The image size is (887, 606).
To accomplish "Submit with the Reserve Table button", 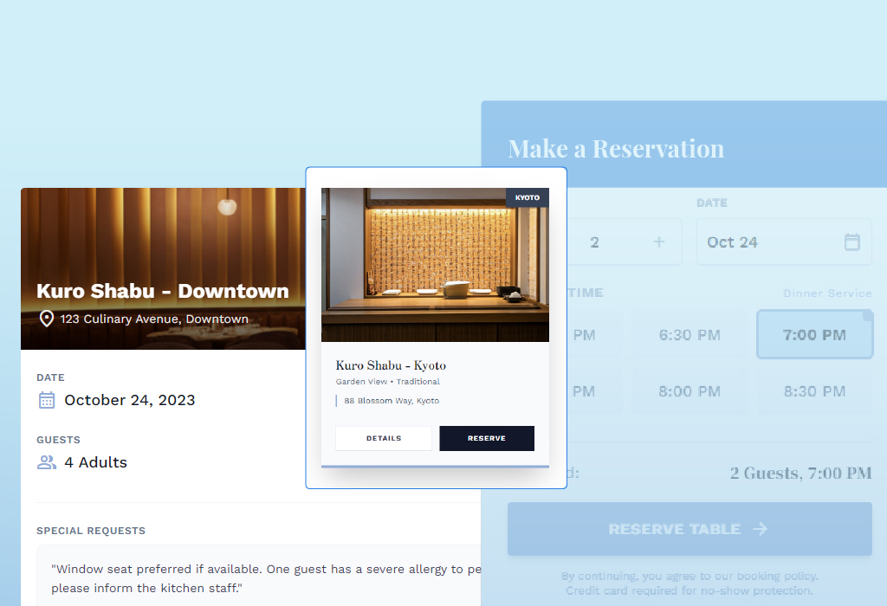I will pos(690,529).
